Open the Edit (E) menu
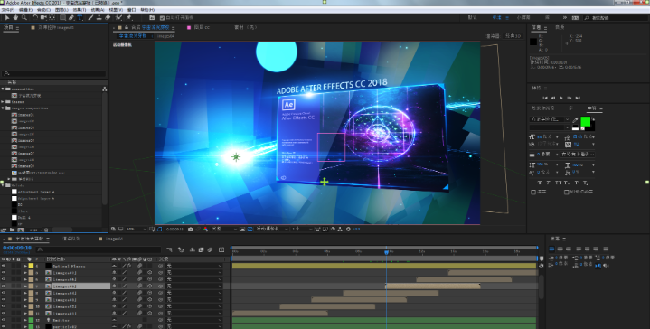 pos(25,9)
